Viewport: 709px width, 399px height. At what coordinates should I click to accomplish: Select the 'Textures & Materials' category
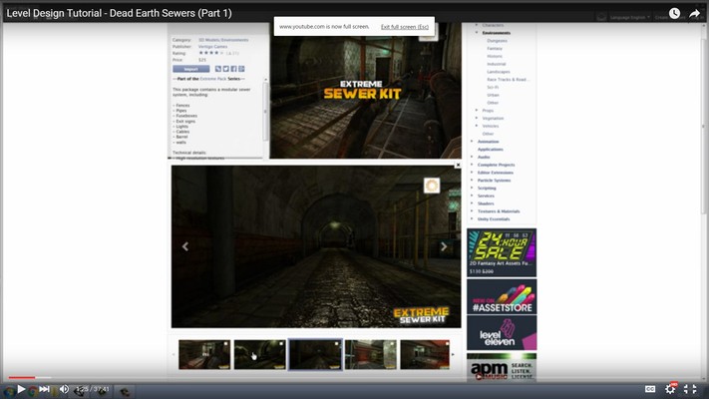point(499,211)
